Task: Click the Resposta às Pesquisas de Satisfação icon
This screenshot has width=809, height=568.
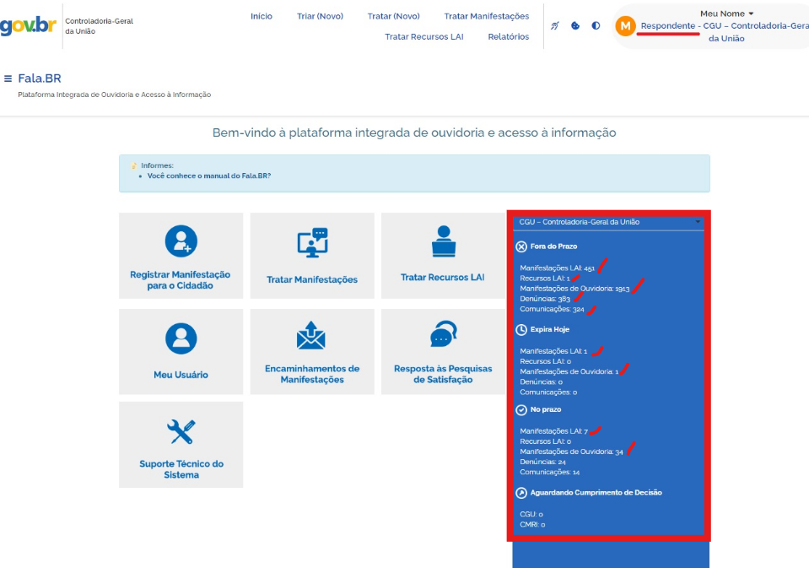Action: [443, 334]
